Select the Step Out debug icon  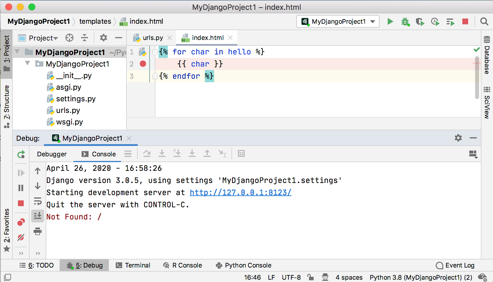click(x=207, y=153)
